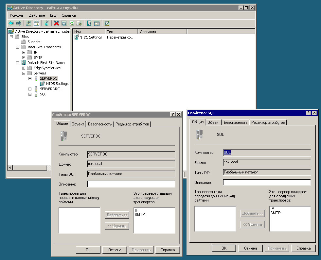
Task: Open the Действие menu
Action: (37, 15)
